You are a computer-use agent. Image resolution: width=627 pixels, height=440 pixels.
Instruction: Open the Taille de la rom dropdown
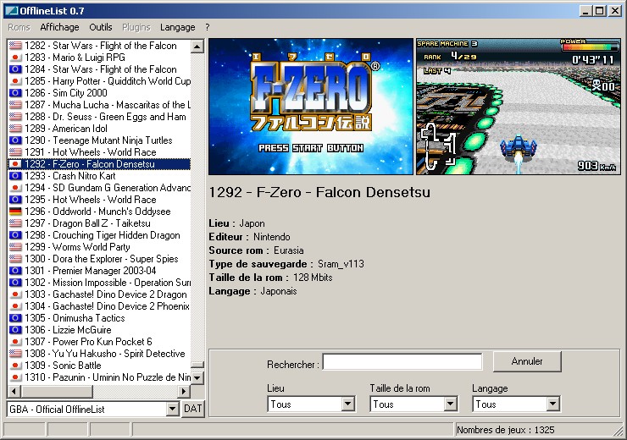pos(450,404)
